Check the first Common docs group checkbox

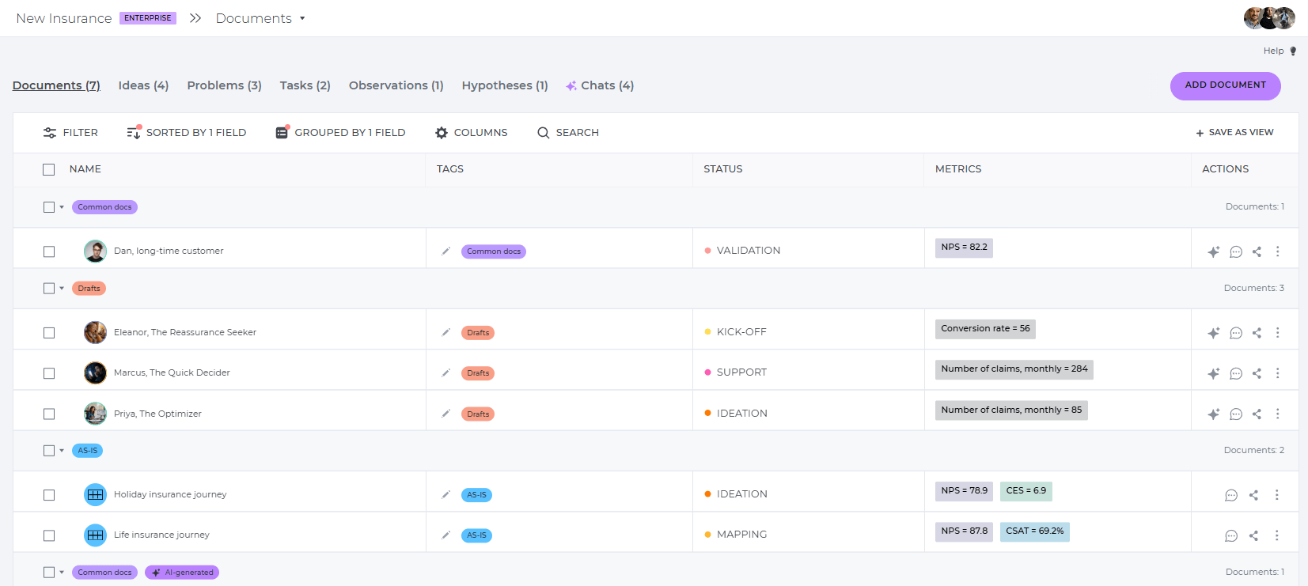[49, 207]
